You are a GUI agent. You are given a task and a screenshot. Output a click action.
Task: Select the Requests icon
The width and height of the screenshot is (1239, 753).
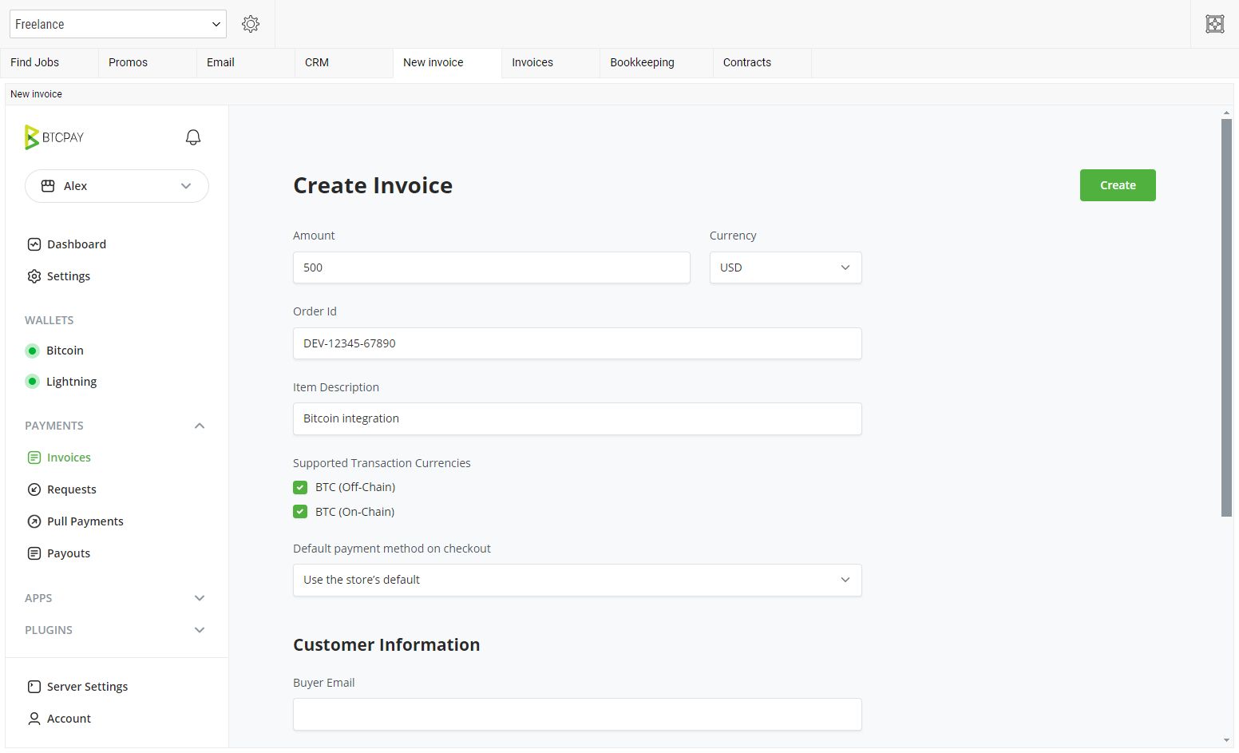click(34, 489)
